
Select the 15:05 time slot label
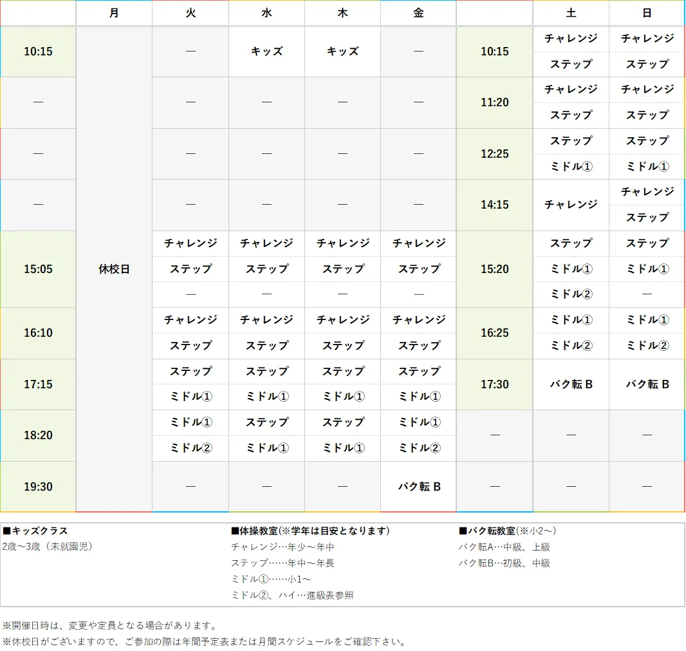tap(37, 269)
